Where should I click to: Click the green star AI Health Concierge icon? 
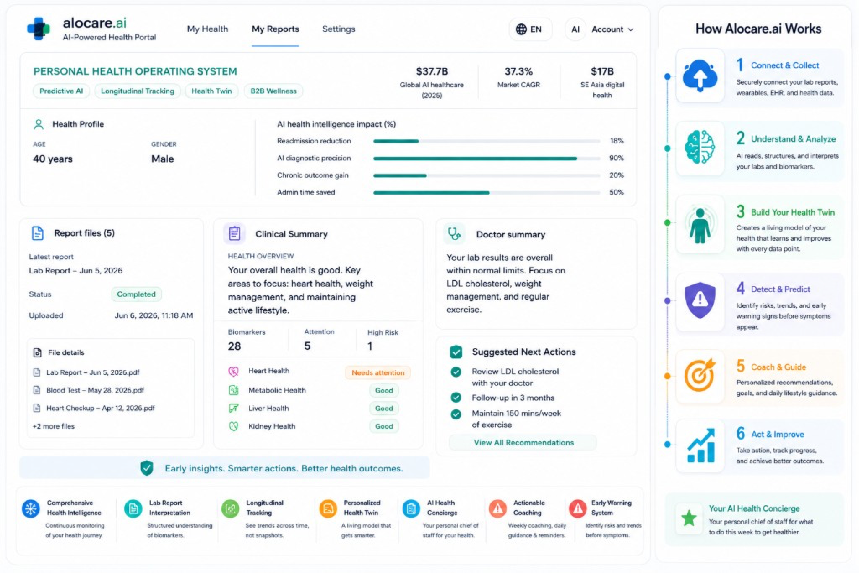pos(689,518)
